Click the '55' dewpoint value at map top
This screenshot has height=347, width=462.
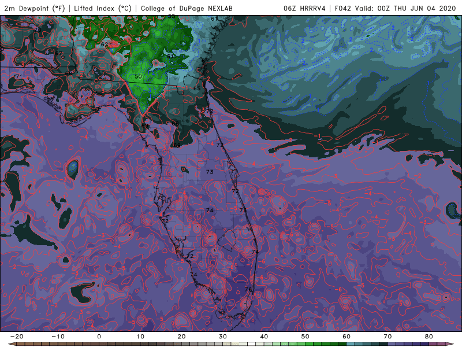tap(172, 16)
